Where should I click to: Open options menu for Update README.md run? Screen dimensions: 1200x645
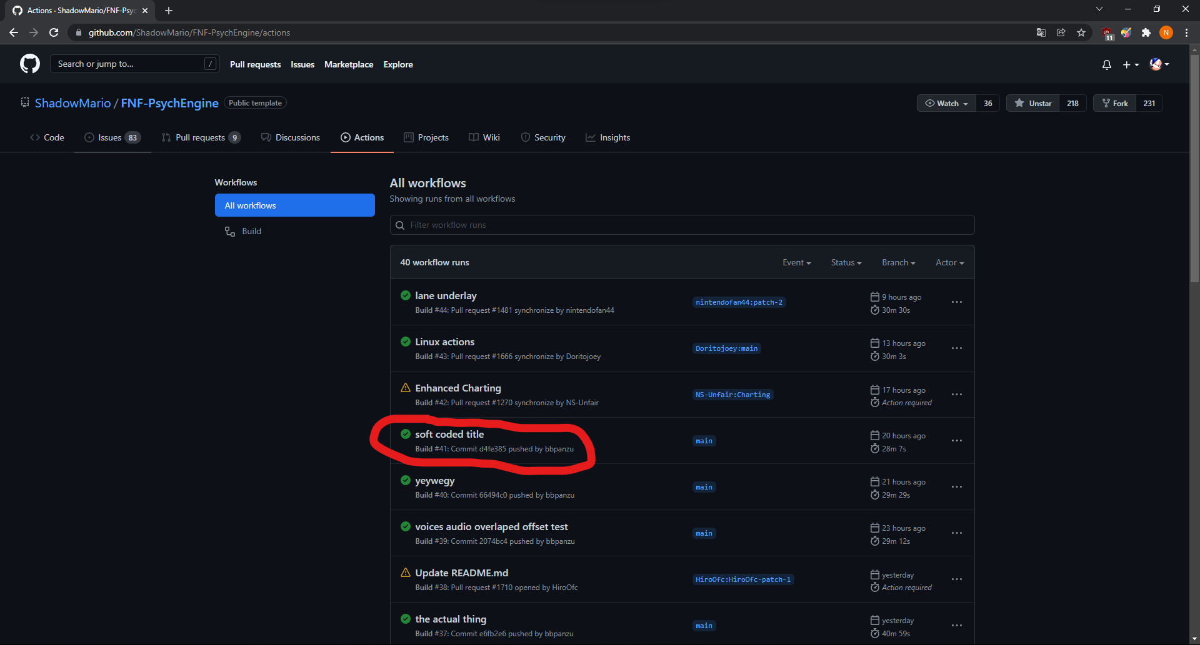[957, 579]
